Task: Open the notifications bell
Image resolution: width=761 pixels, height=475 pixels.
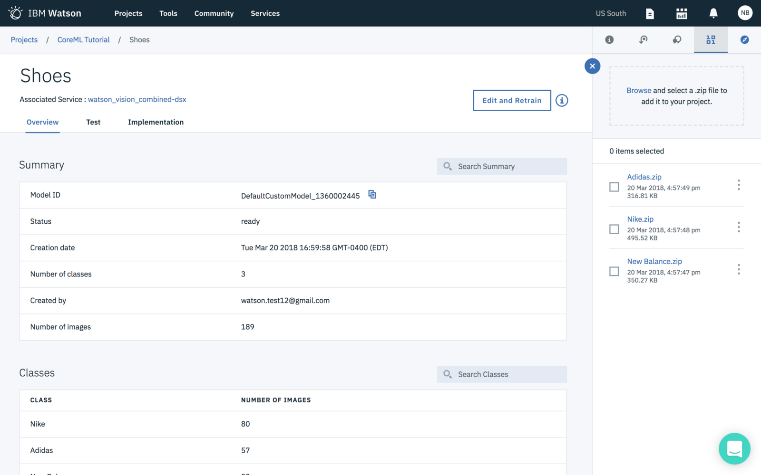Action: 713,13
